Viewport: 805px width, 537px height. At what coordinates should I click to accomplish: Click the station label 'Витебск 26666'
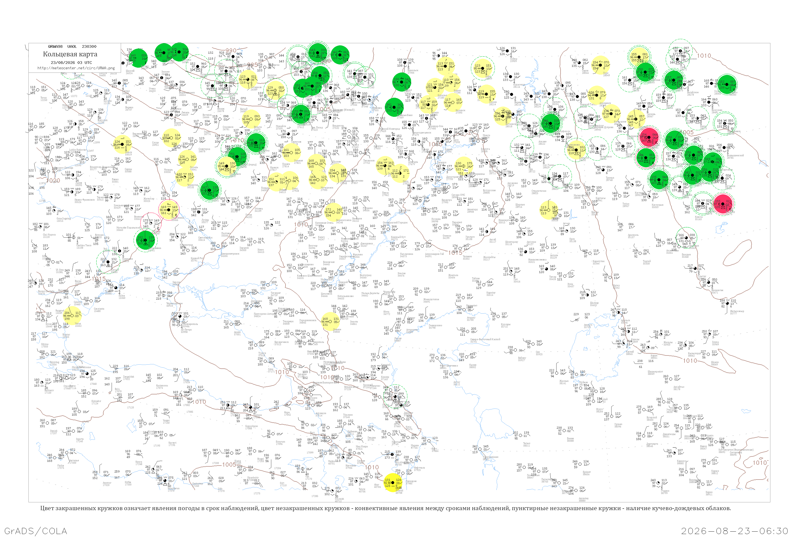tap(207, 116)
